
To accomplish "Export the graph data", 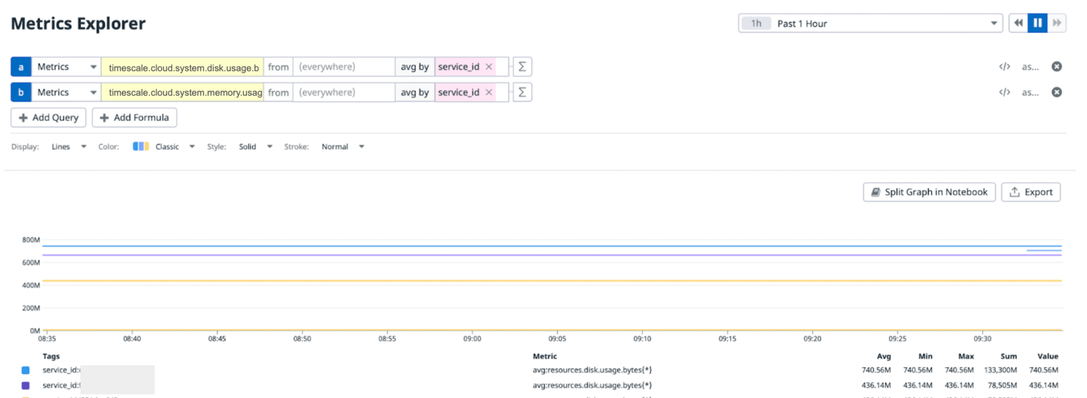I will 1031,192.
